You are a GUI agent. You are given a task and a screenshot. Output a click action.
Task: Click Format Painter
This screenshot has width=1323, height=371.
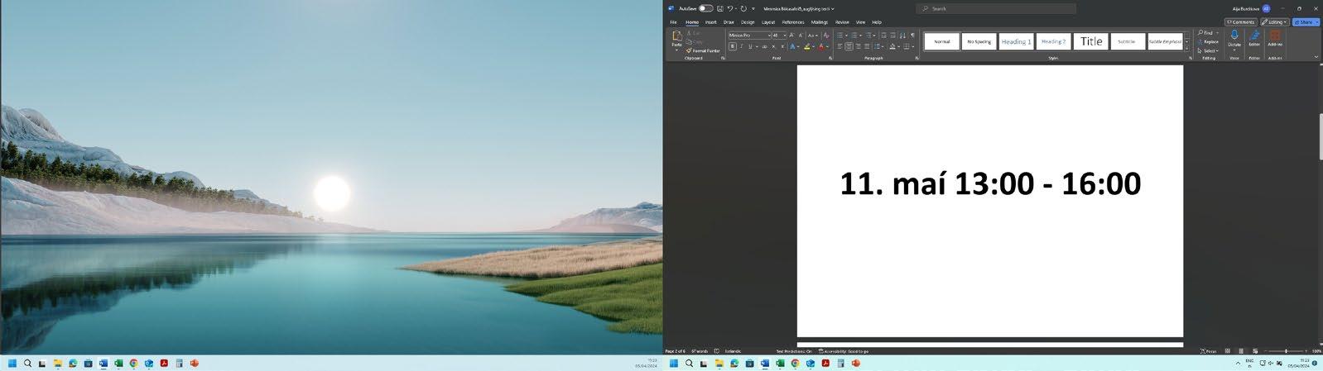point(703,50)
